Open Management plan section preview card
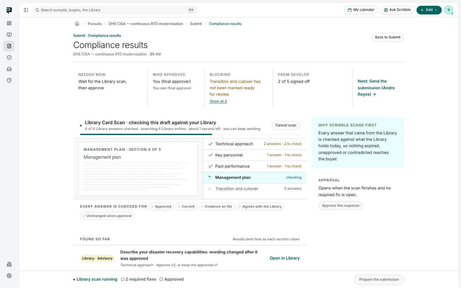Viewport: 461px width, 288px height. [138, 169]
